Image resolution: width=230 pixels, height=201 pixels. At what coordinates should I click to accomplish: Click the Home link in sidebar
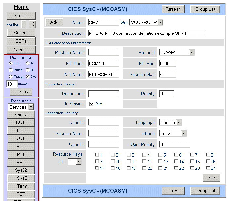[x=21, y=7]
